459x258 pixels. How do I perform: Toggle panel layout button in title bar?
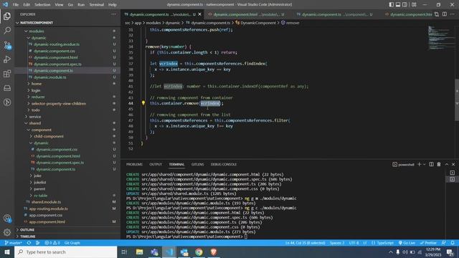(x=398, y=4)
